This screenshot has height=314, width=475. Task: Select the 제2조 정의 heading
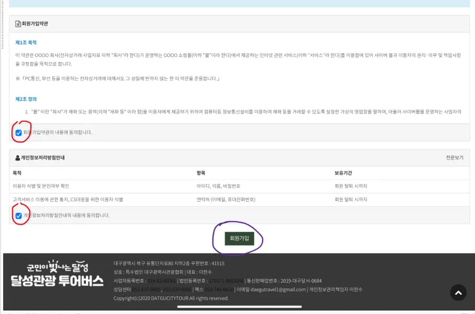26,99
